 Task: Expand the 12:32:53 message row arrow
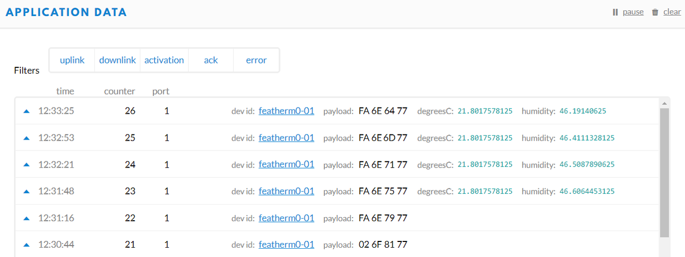27,138
